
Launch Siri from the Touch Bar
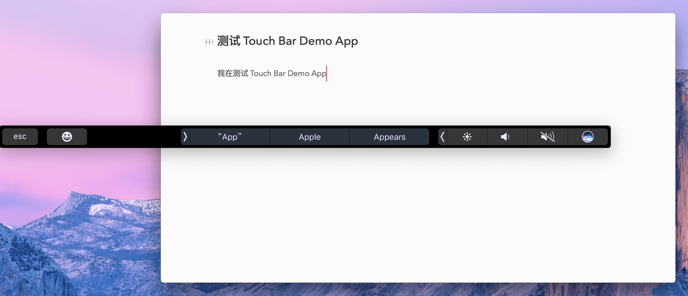(588, 137)
